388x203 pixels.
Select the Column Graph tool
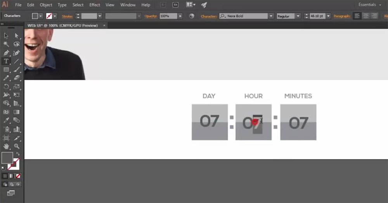(x=17, y=129)
